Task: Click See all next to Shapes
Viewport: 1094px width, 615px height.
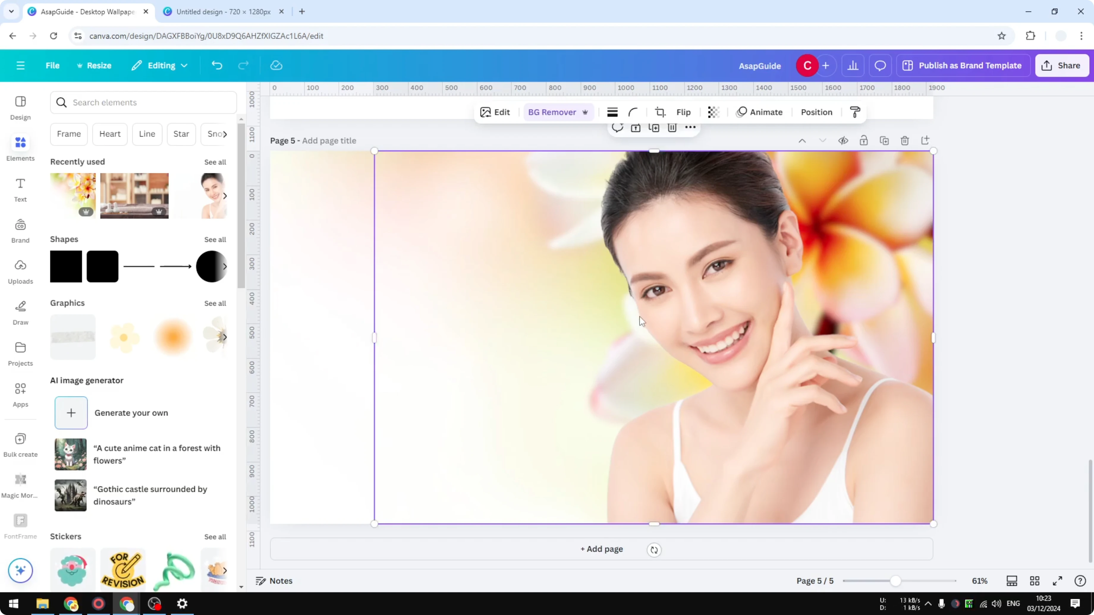Action: coord(215,239)
